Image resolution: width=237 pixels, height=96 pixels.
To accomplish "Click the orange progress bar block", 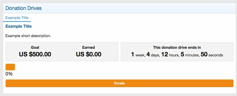I will coord(10,67).
